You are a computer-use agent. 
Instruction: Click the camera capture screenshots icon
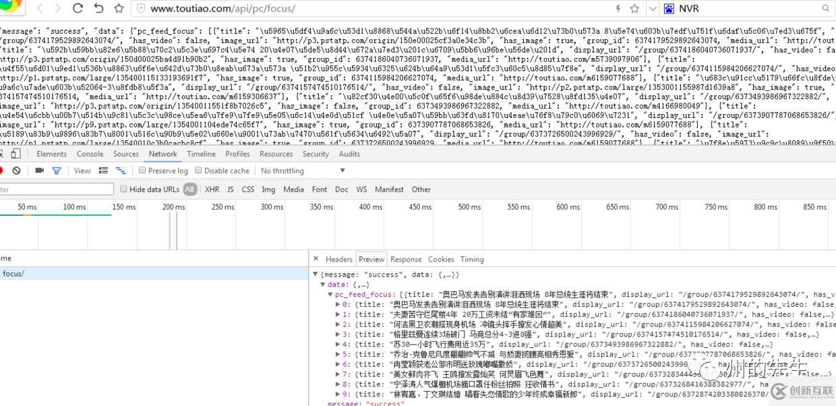[x=39, y=171]
